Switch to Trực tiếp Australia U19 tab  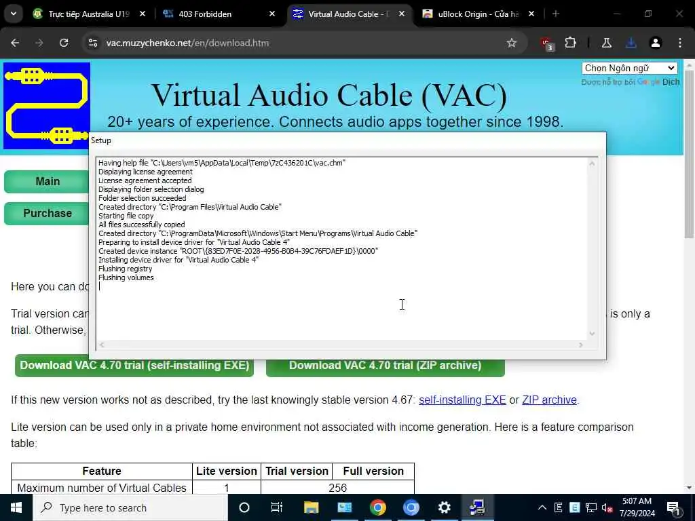pyautogui.click(x=89, y=14)
